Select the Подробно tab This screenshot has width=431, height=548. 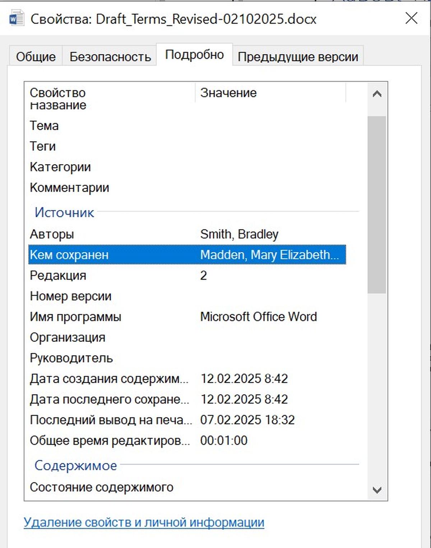pyautogui.click(x=194, y=55)
